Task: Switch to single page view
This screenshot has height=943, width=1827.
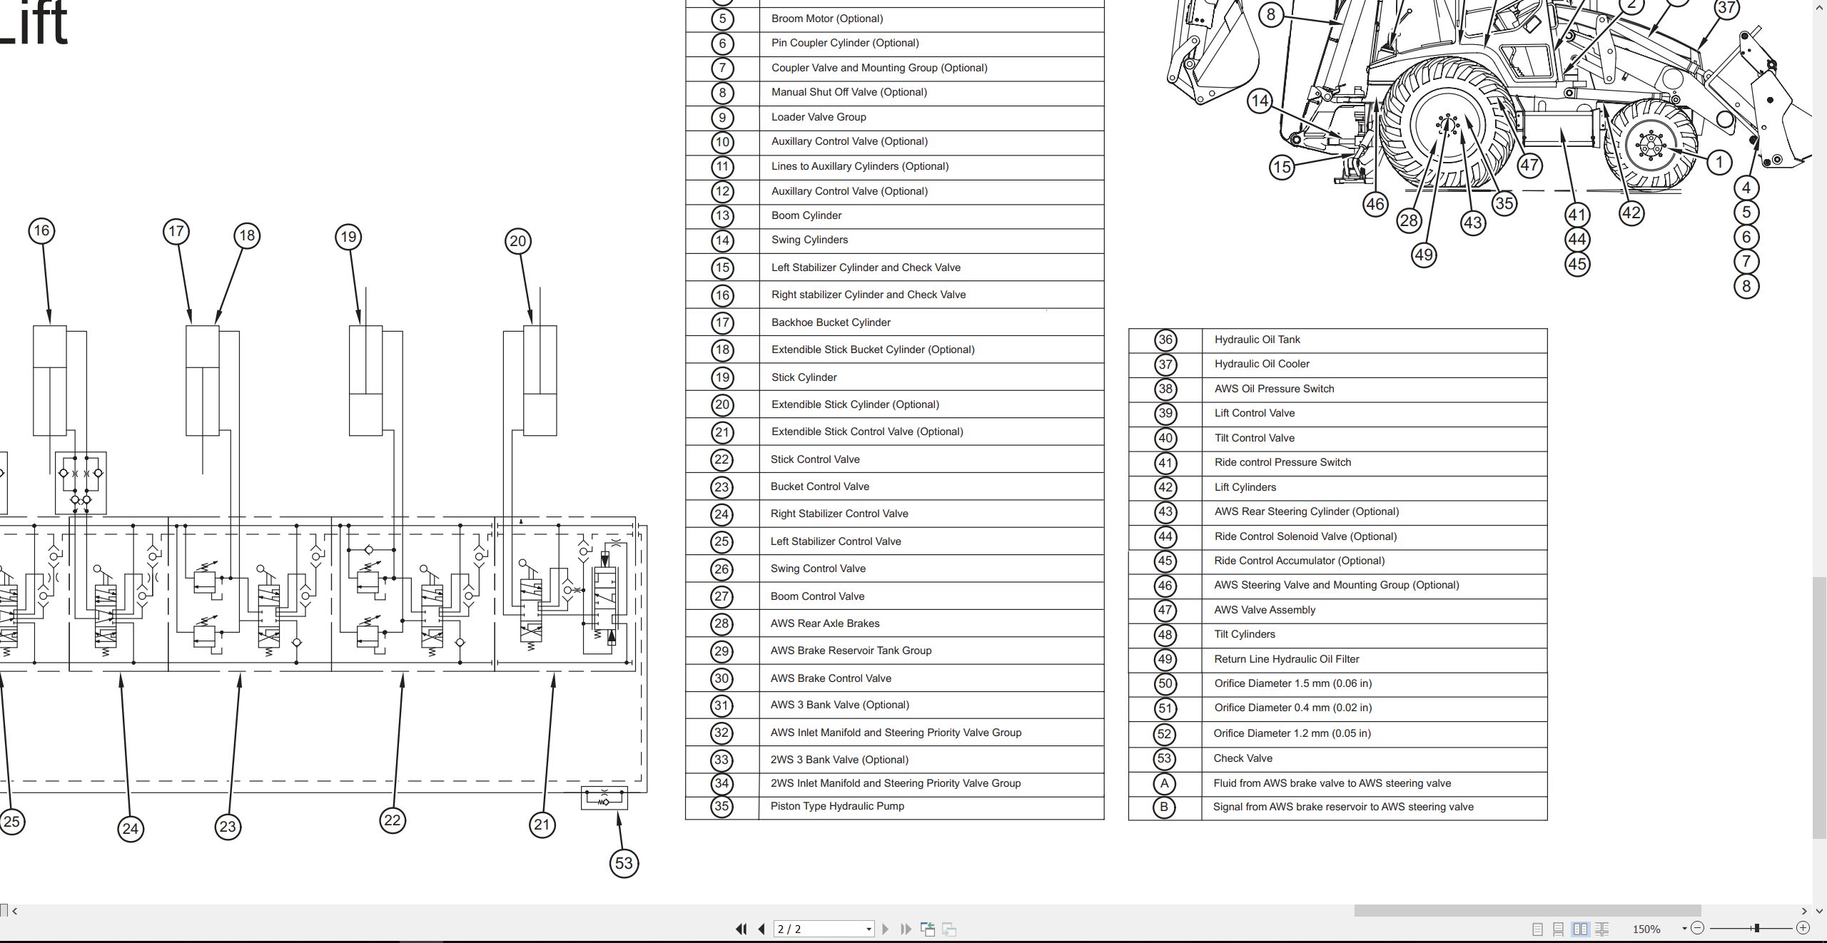Action: pyautogui.click(x=1538, y=929)
